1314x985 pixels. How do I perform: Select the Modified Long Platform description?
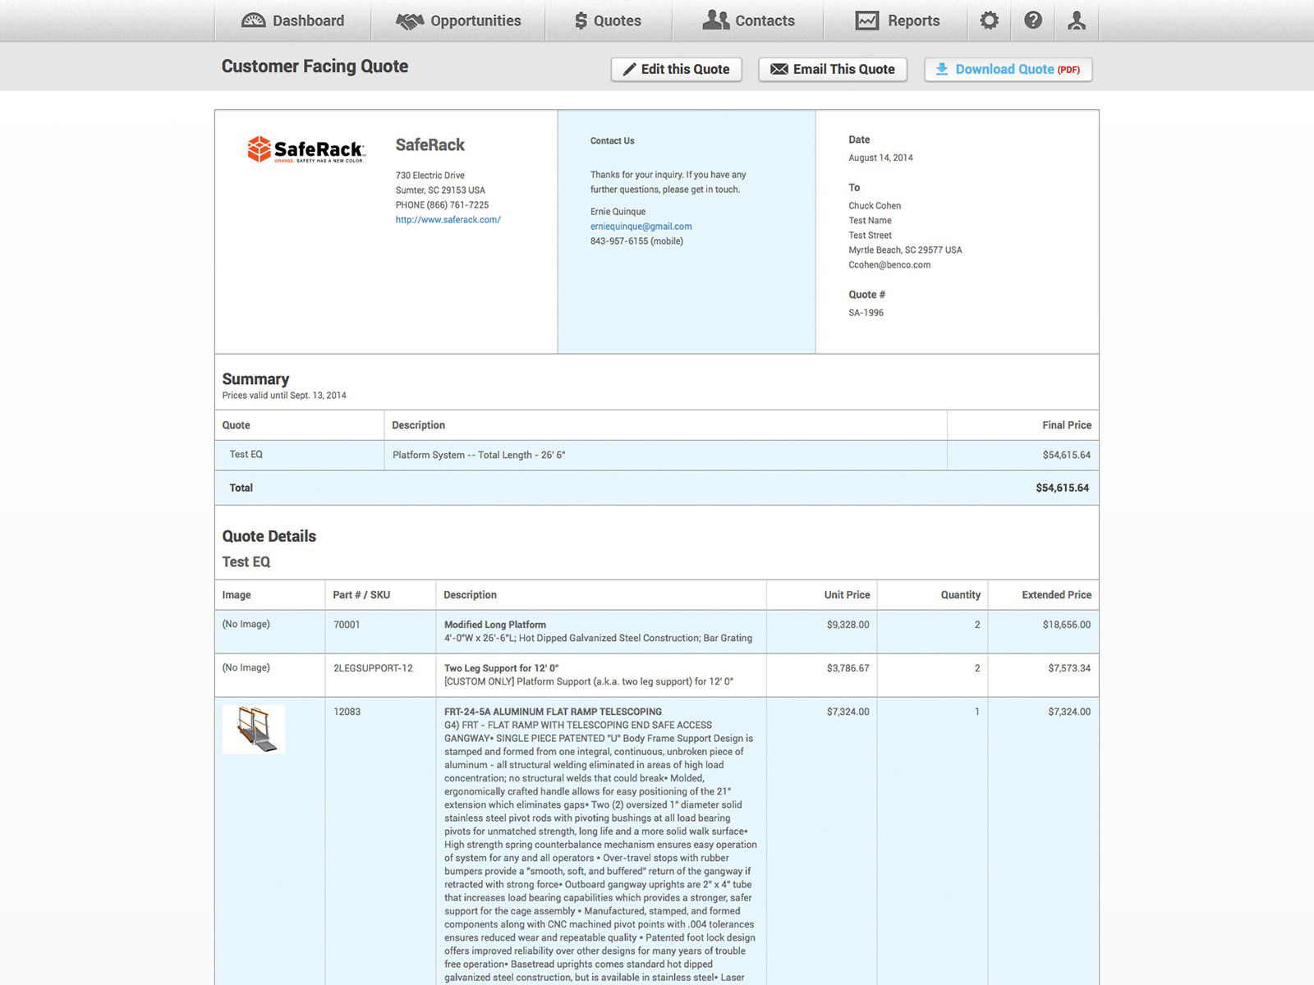495,625
